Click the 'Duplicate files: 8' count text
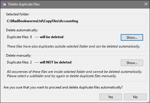Viewport: 150px width, 103px height. tap(20, 37)
